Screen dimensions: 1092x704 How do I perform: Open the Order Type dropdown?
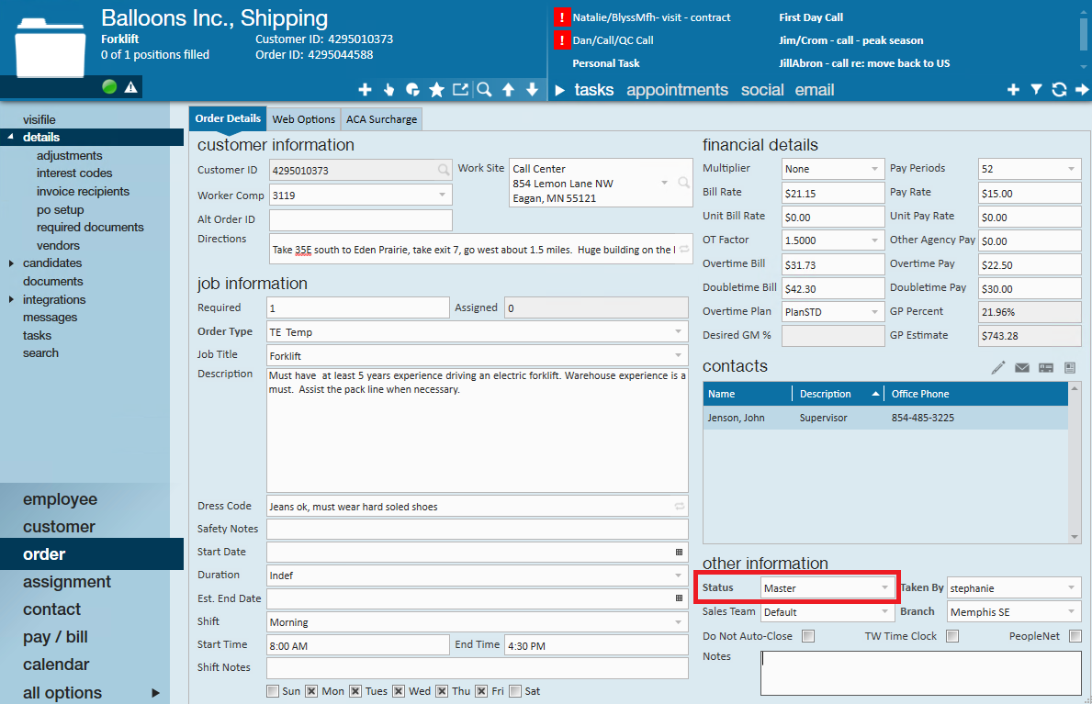click(x=477, y=332)
